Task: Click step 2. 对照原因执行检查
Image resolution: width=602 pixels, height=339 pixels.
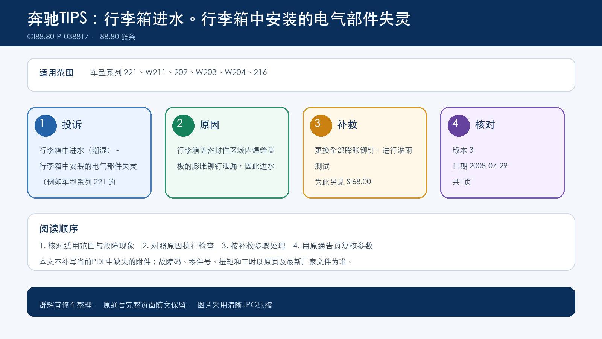Action: pos(178,246)
